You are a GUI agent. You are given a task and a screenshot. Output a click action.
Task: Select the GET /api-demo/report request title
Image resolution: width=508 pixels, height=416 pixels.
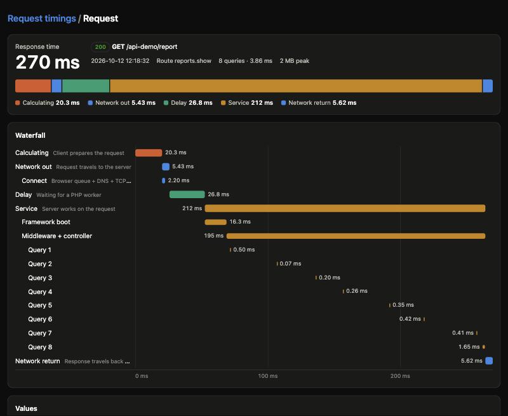145,46
